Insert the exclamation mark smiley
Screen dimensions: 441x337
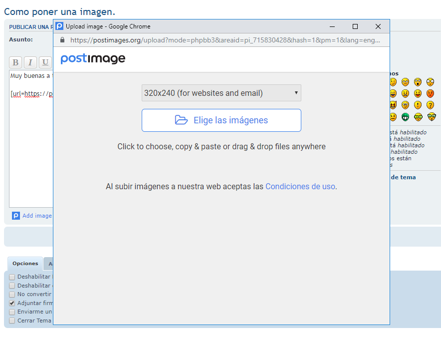[x=418, y=105]
